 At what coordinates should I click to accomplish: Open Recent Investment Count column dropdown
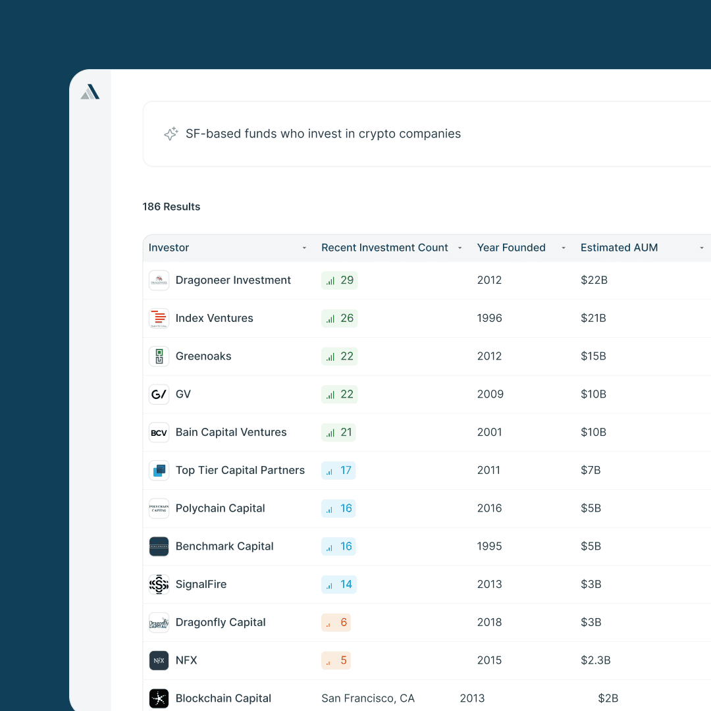(460, 248)
